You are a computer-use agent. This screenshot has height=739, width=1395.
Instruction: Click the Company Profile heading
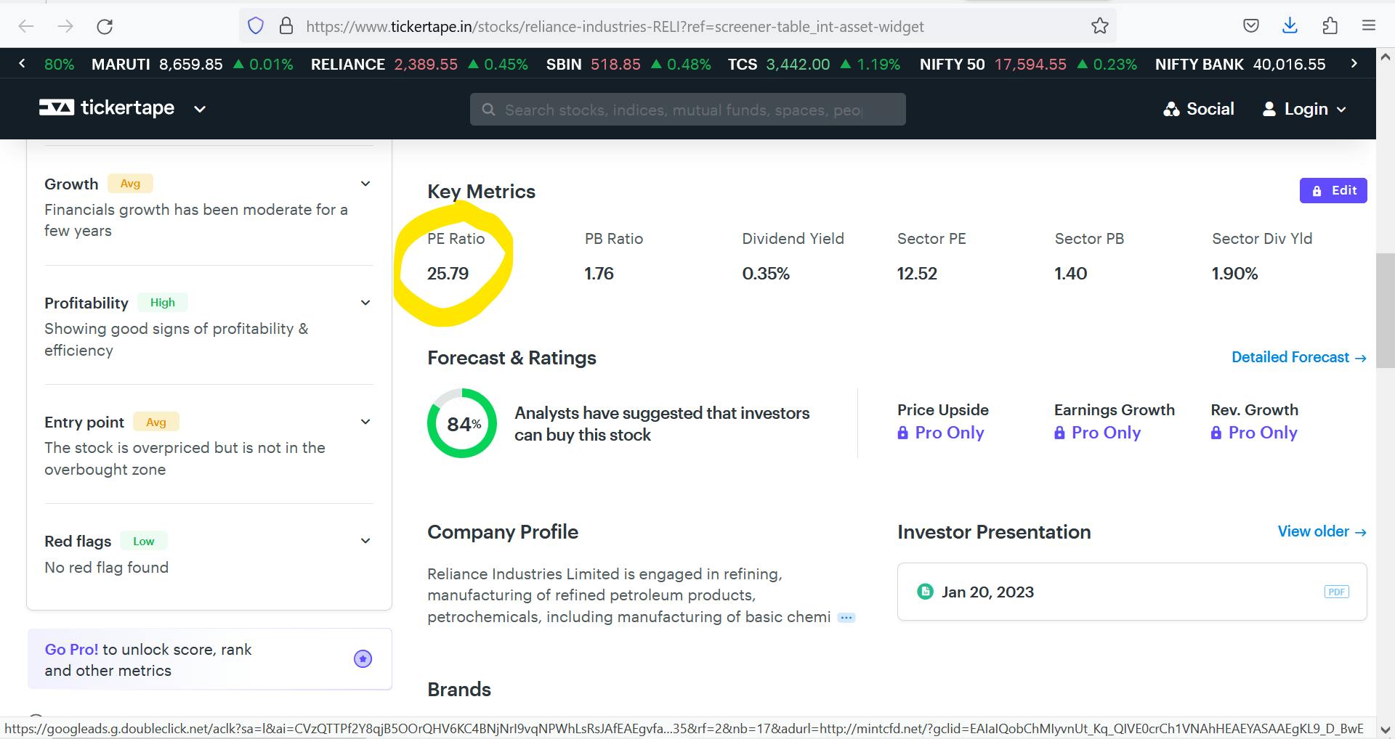click(x=503, y=532)
